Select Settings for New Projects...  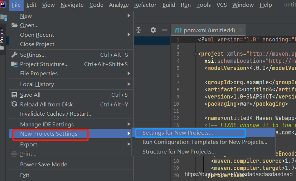[x=178, y=132]
